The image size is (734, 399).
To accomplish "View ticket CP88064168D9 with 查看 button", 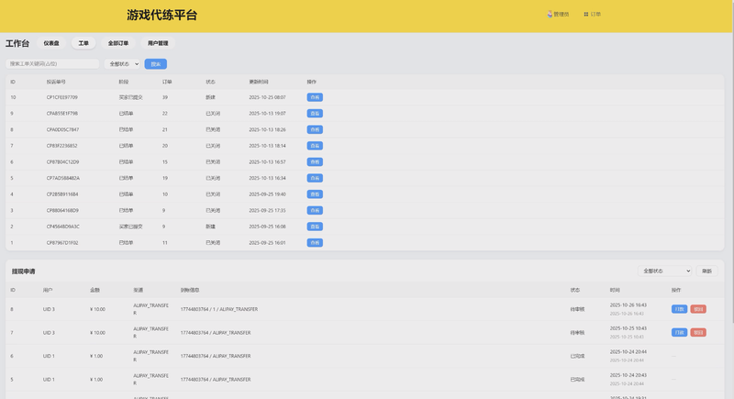I will coord(315,210).
